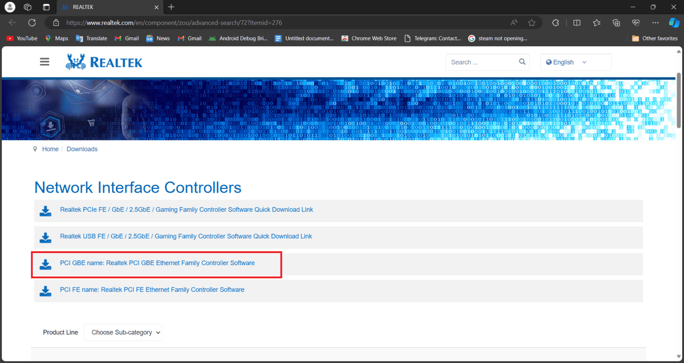Open the hamburger navigation menu

click(x=44, y=61)
